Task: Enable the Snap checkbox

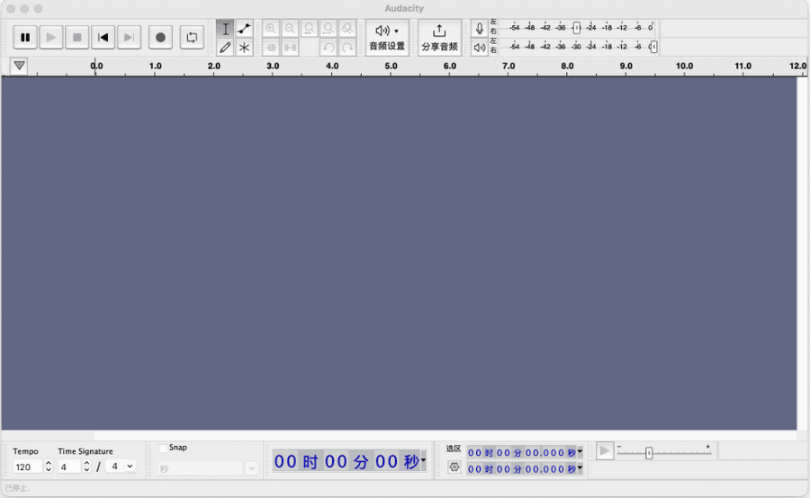Action: coord(163,448)
